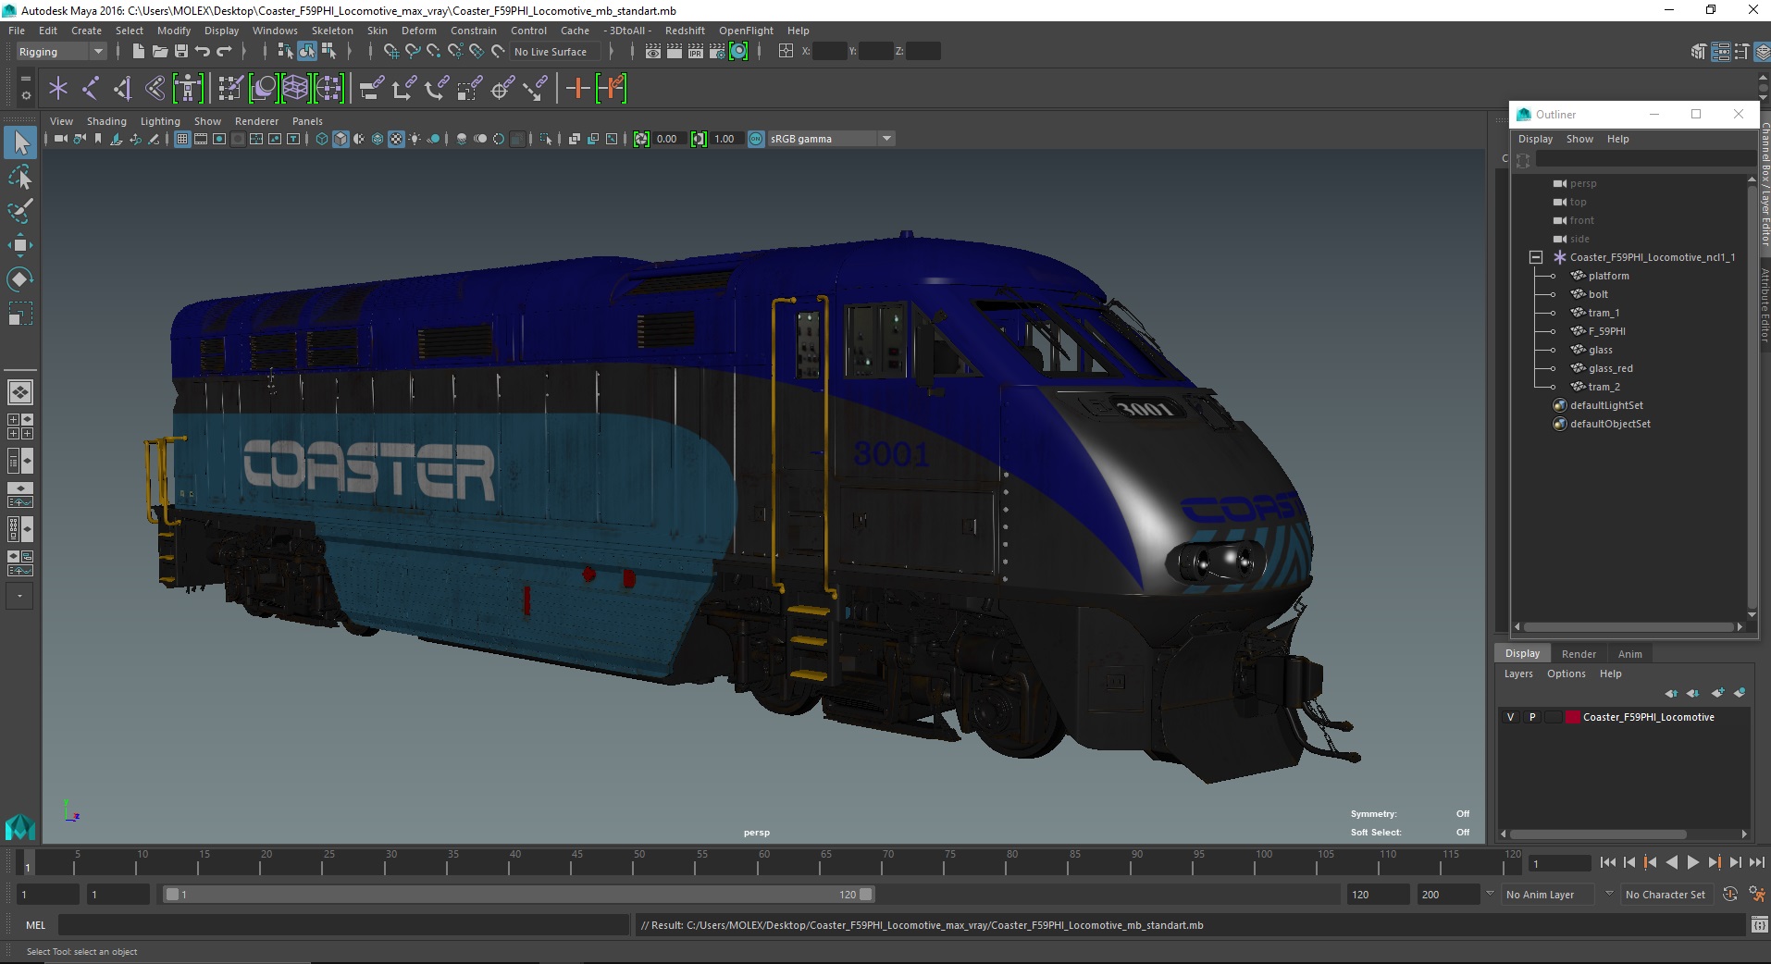Click the IPR render icon
1771x964 pixels.
click(x=696, y=52)
